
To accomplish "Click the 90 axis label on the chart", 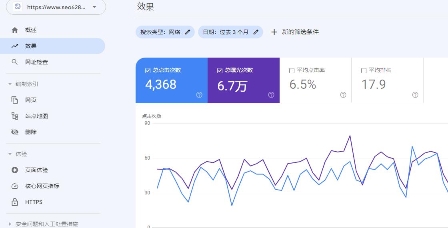I will tap(148, 123).
